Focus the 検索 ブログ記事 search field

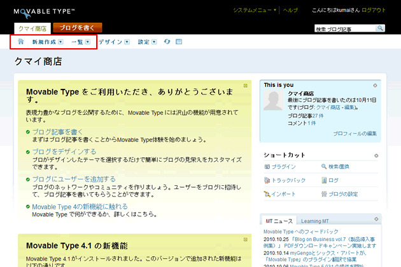345,29
